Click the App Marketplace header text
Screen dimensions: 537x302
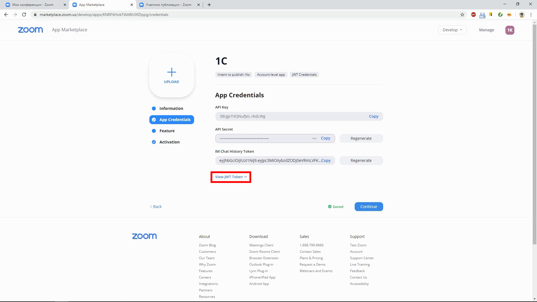tap(69, 30)
